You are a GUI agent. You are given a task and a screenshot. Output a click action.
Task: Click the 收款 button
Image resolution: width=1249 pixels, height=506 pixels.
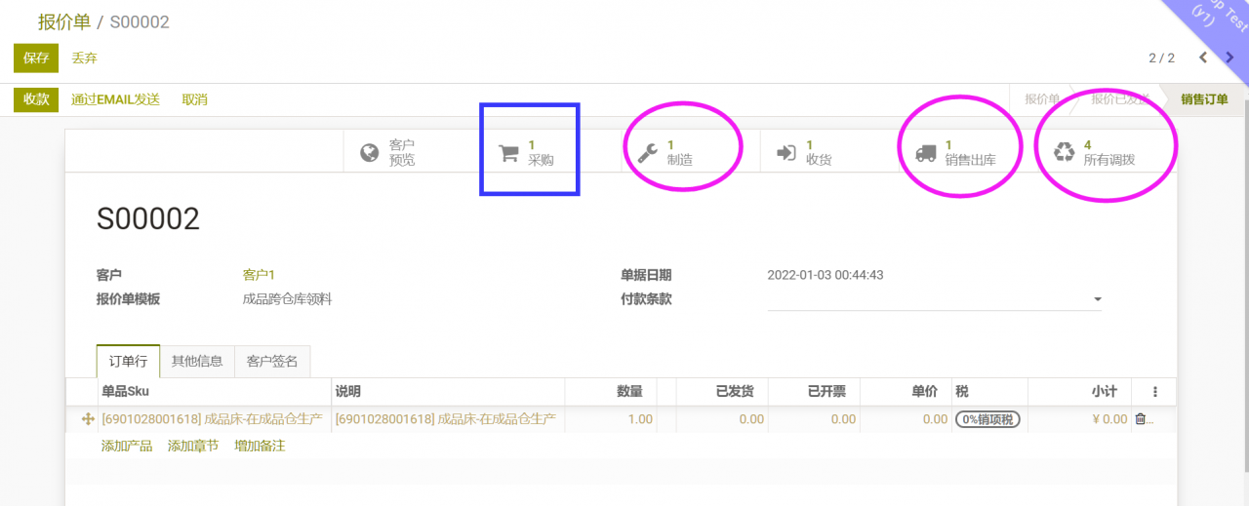tap(36, 99)
